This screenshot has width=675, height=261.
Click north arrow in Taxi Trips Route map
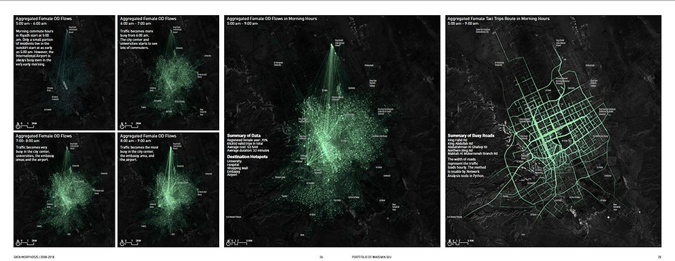tap(450, 242)
